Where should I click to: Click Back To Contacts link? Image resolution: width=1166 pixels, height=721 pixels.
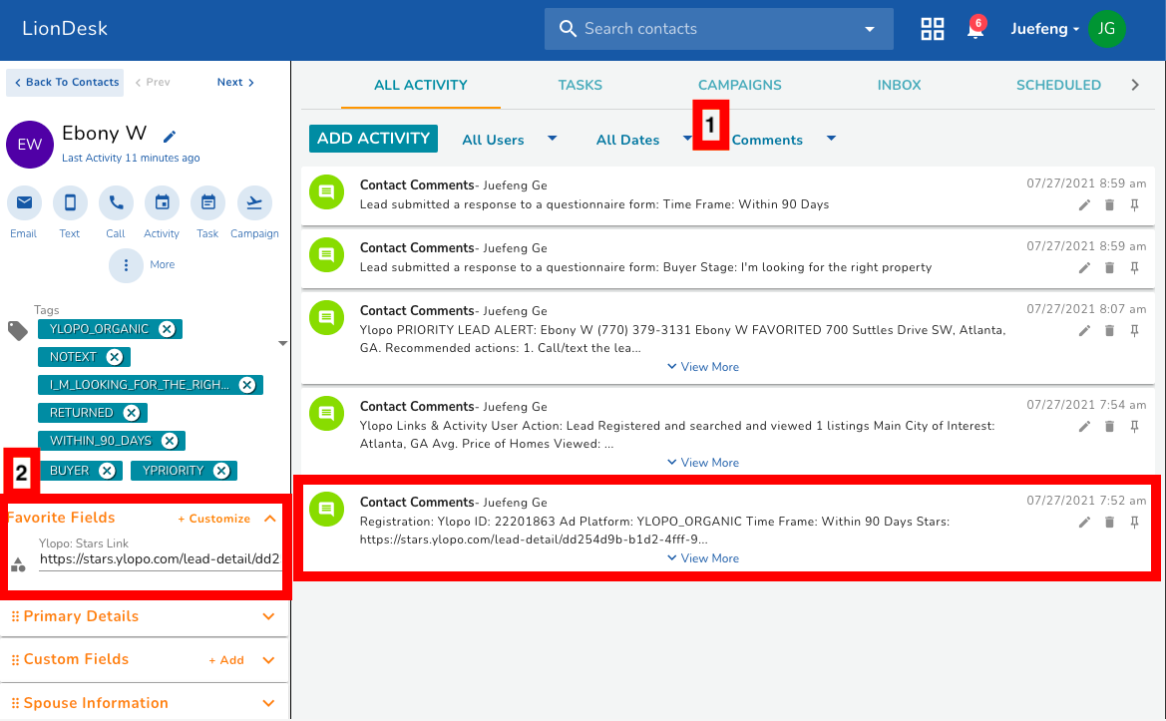[66, 82]
